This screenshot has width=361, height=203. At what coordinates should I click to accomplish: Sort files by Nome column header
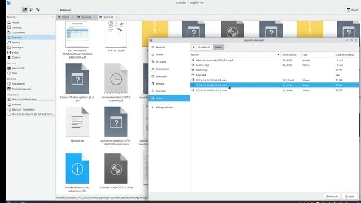click(x=235, y=55)
